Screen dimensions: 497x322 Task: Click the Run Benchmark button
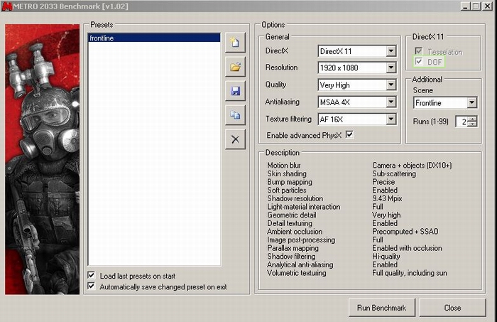coord(381,308)
